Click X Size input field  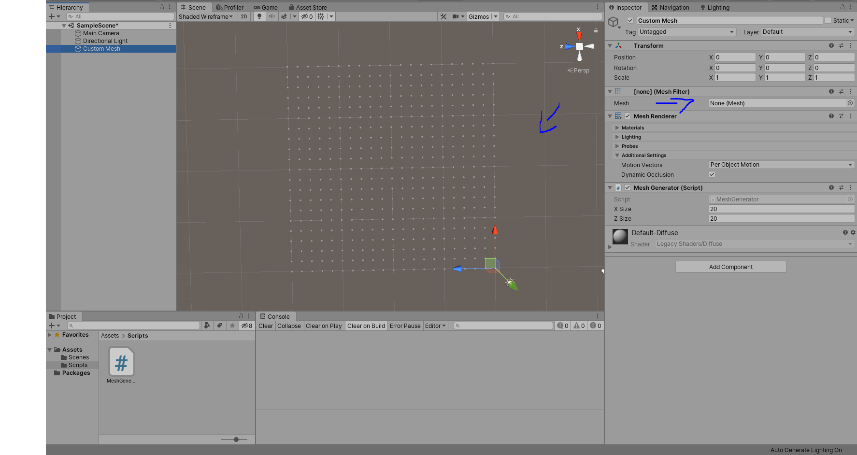[781, 209]
